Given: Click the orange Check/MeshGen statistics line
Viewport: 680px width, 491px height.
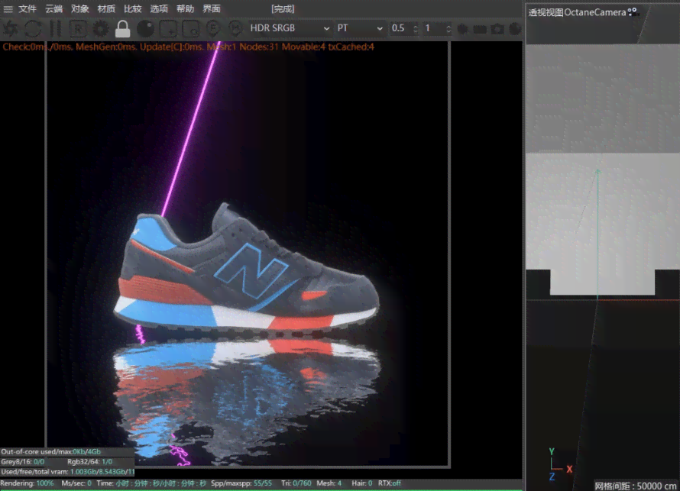Looking at the screenshot, I should coord(188,47).
